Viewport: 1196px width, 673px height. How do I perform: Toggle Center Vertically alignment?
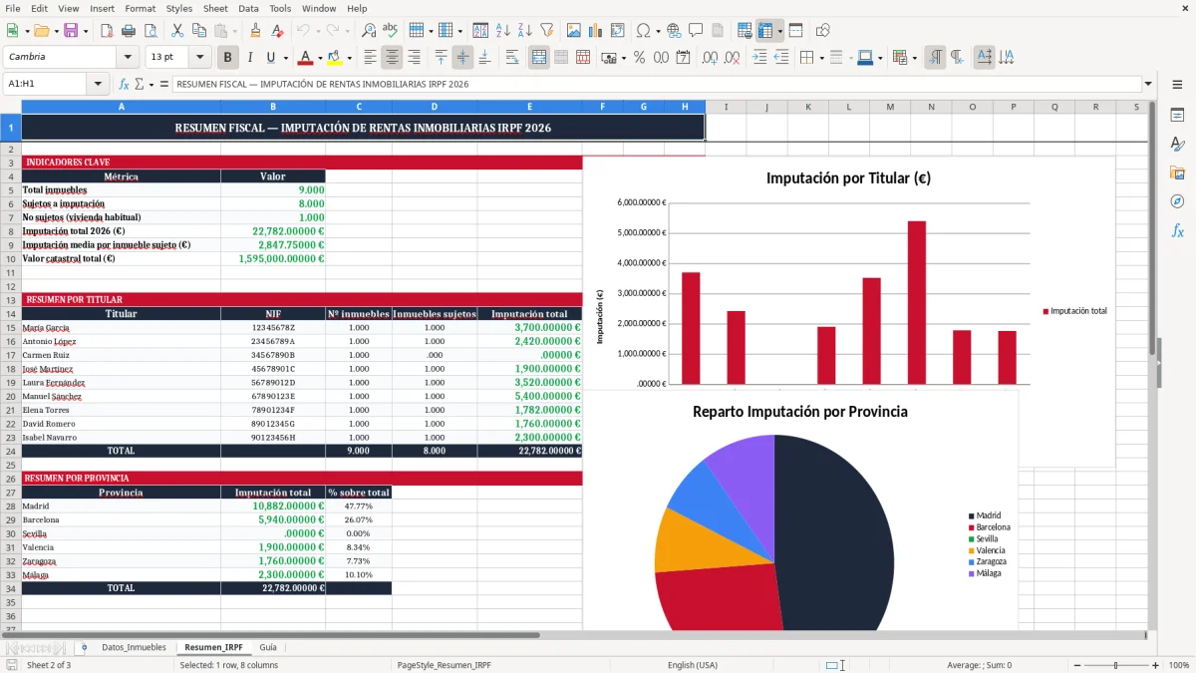462,58
